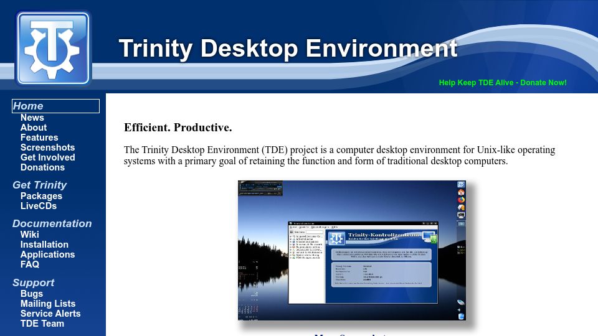Screen dimensions: 598x336
Task: Click the Get Trinity section heading
Action: (40, 185)
